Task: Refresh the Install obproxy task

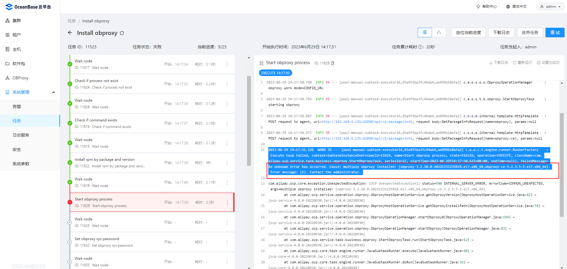Action: point(122,33)
